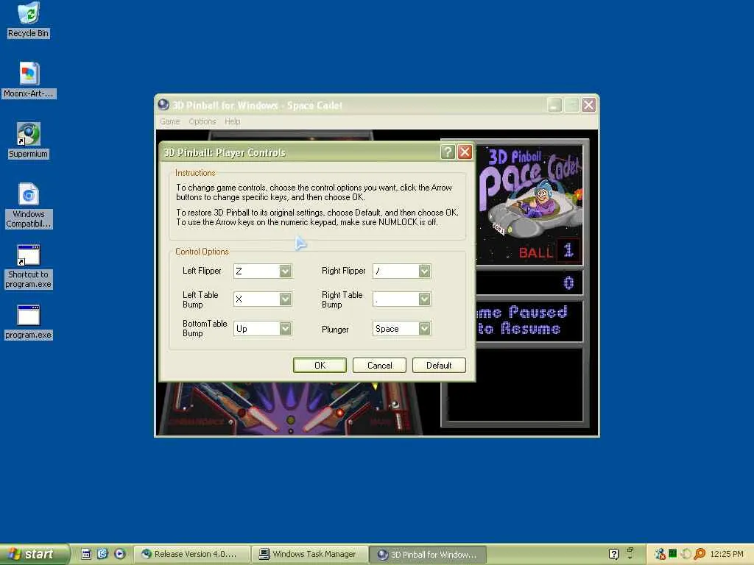The width and height of the screenshot is (754, 565).
Task: Click the pinball score display showing 0
Action: (529, 282)
